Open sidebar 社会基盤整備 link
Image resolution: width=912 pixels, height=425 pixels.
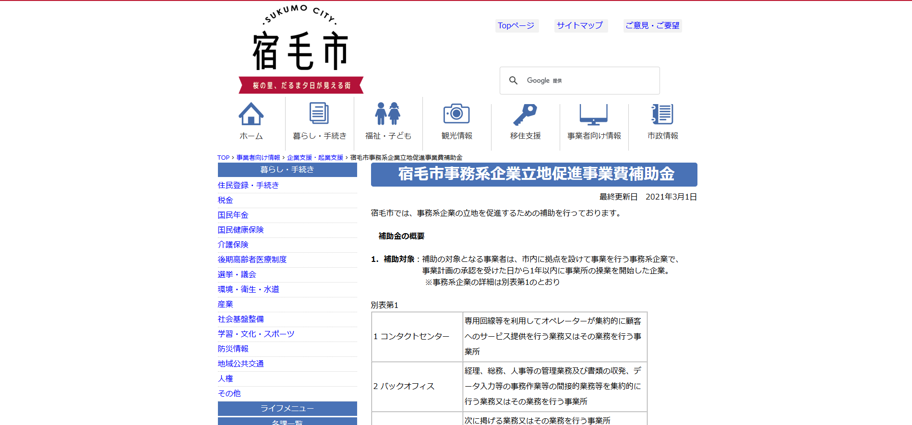point(240,319)
